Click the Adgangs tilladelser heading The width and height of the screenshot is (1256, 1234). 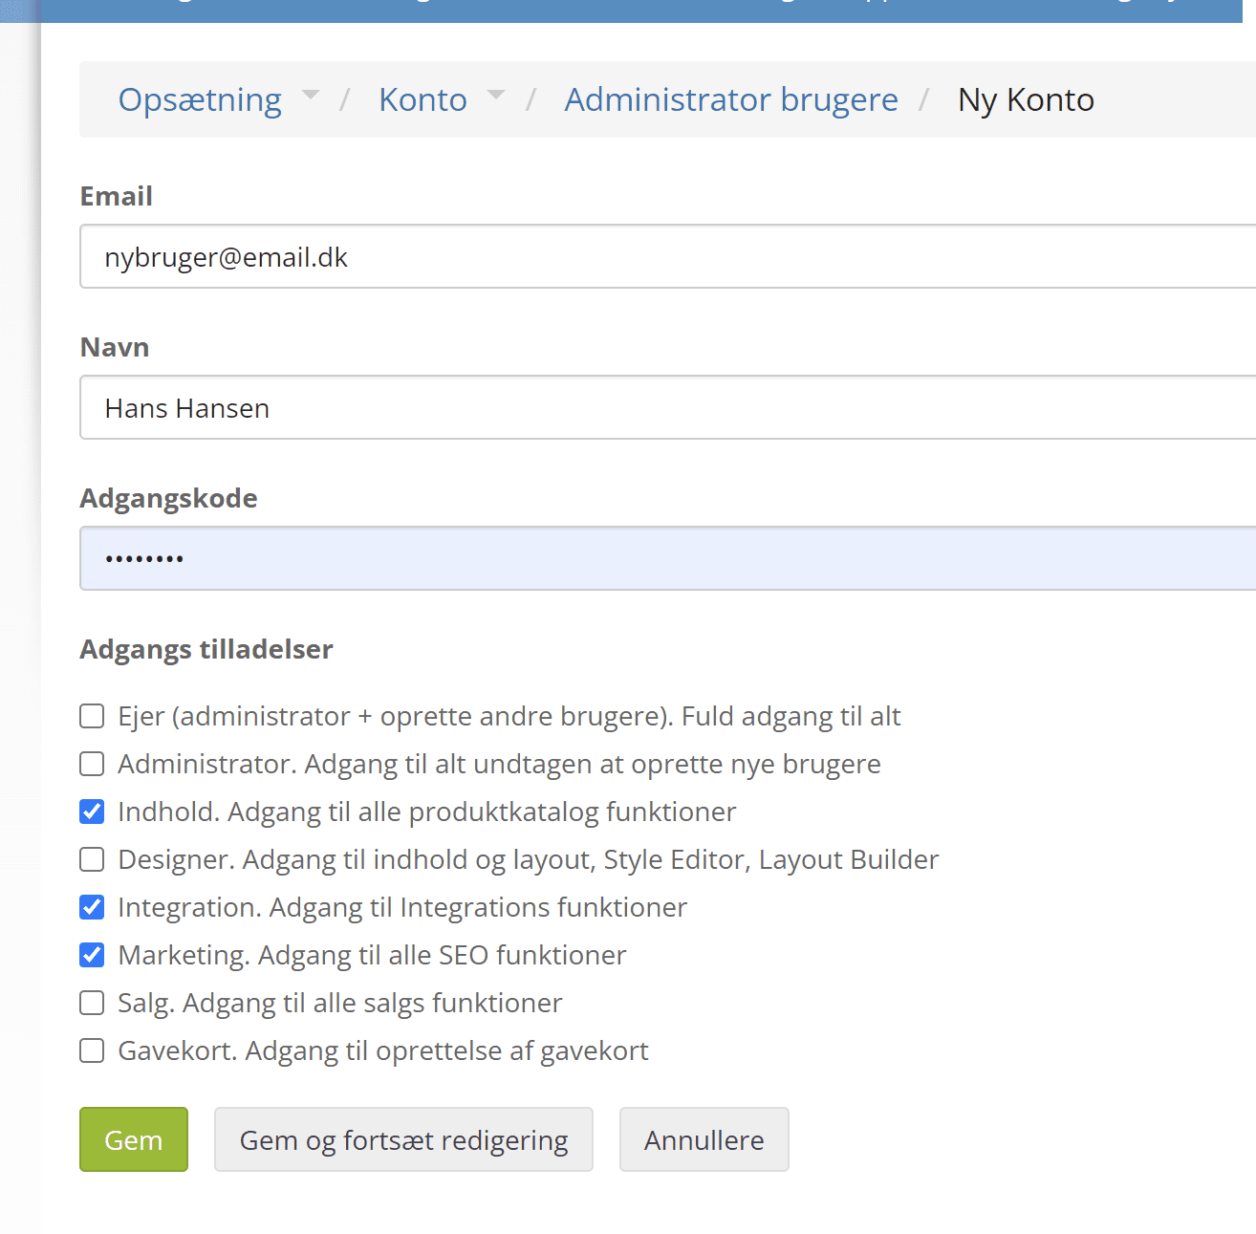(206, 649)
